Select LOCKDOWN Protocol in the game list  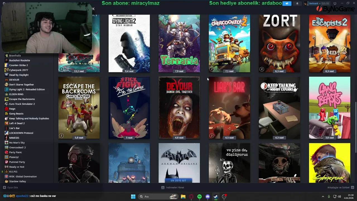(21, 133)
